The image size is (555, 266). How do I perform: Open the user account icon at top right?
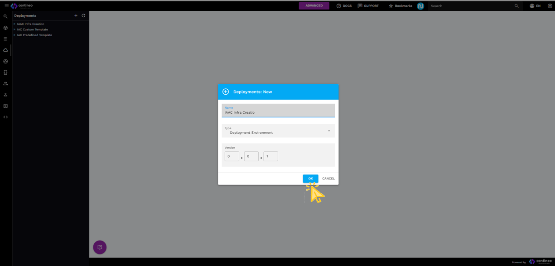[550, 6]
